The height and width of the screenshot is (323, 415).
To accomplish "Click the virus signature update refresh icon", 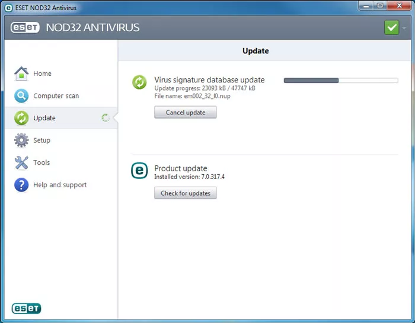I will pos(139,82).
